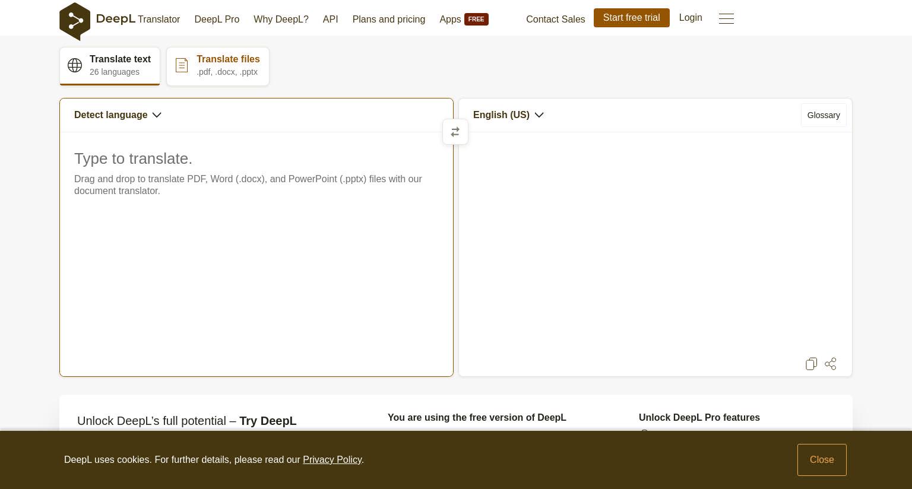Click Contact Sales link
Screen dimensions: 912x489
pos(556,20)
